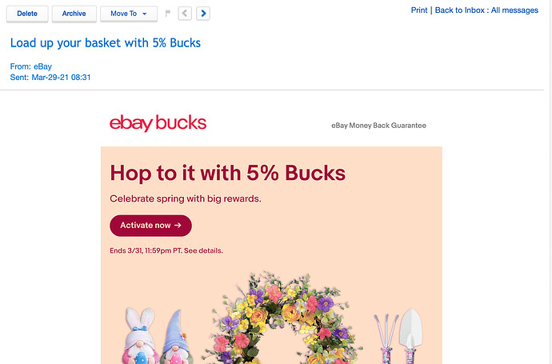
Task: Open the See details link
Action: tap(203, 250)
